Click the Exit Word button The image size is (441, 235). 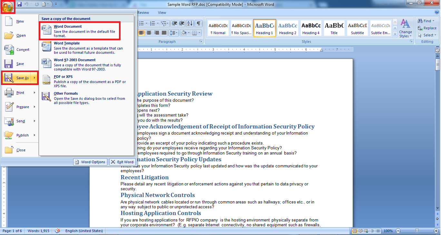click(x=122, y=162)
